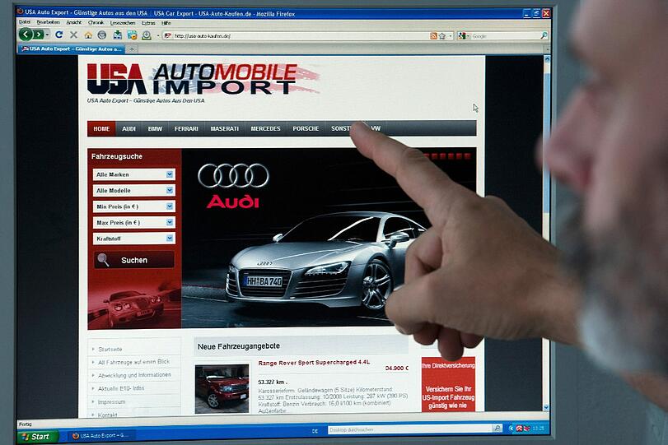Expand the Max Preis (in €) dropdown
668x445 pixels.
170,222
